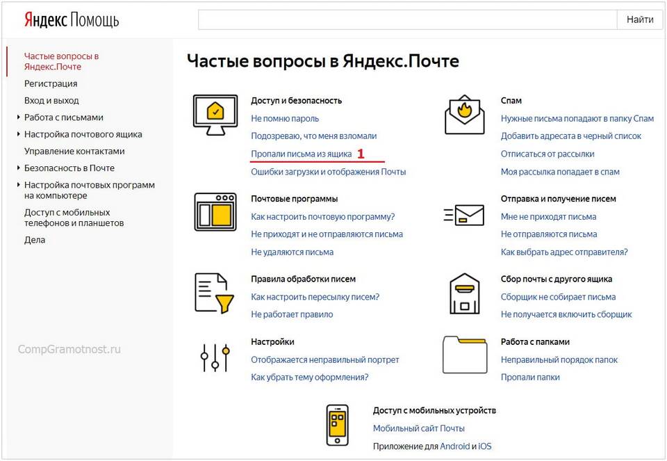Click the mobile phone icon
Viewport: 667px width, 461px height.
[338, 426]
